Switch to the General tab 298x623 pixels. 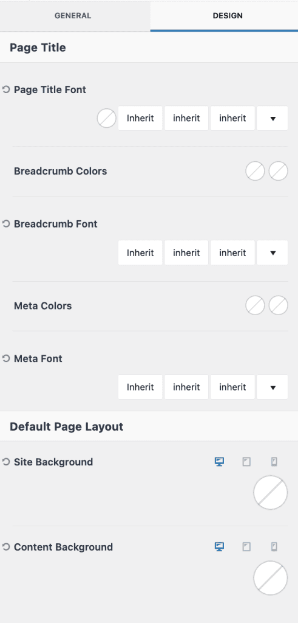tap(73, 16)
